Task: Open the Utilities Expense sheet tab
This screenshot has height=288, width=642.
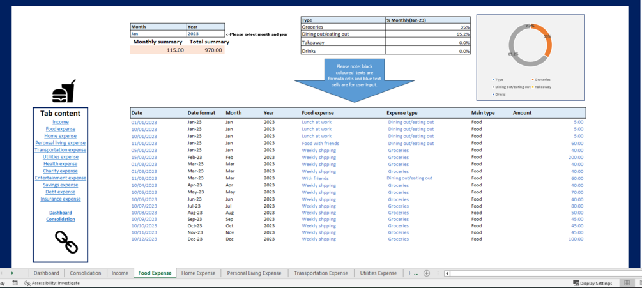Action: point(378,273)
